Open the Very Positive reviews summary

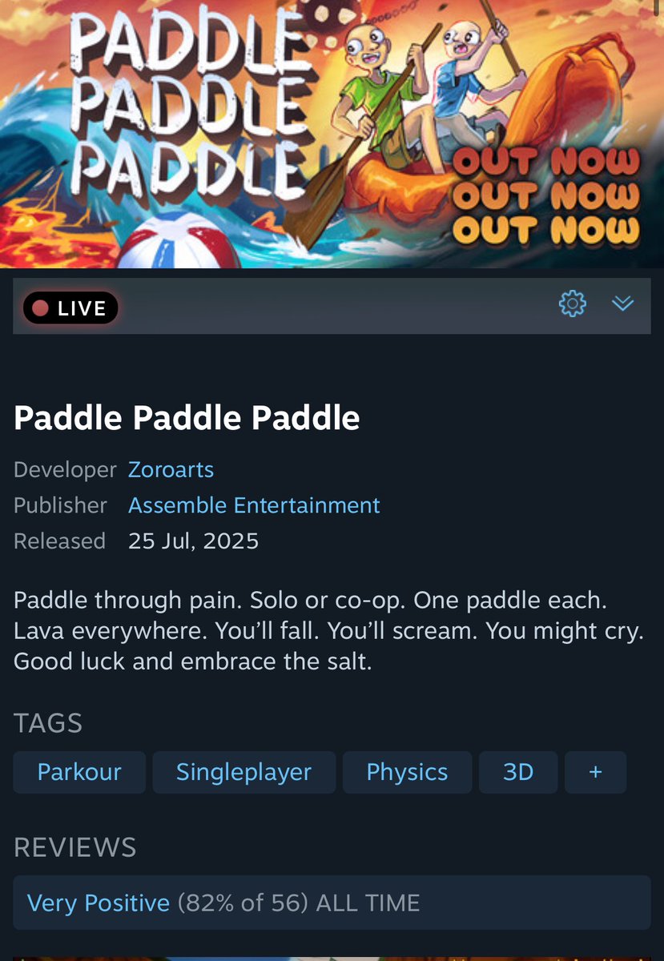click(332, 903)
